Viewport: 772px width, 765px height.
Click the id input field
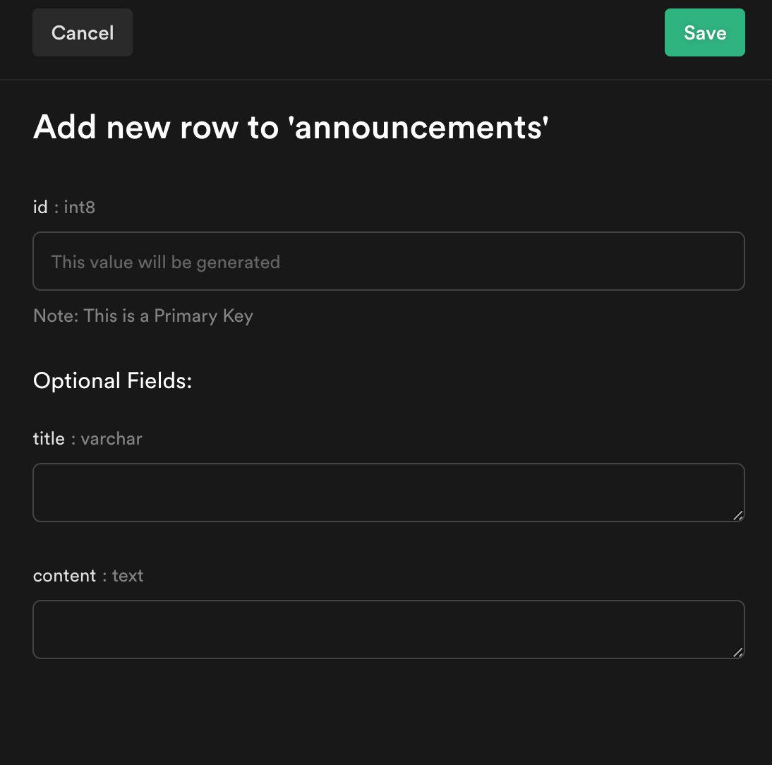(388, 261)
